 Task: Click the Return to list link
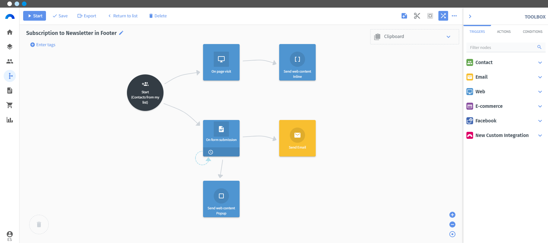123,16
